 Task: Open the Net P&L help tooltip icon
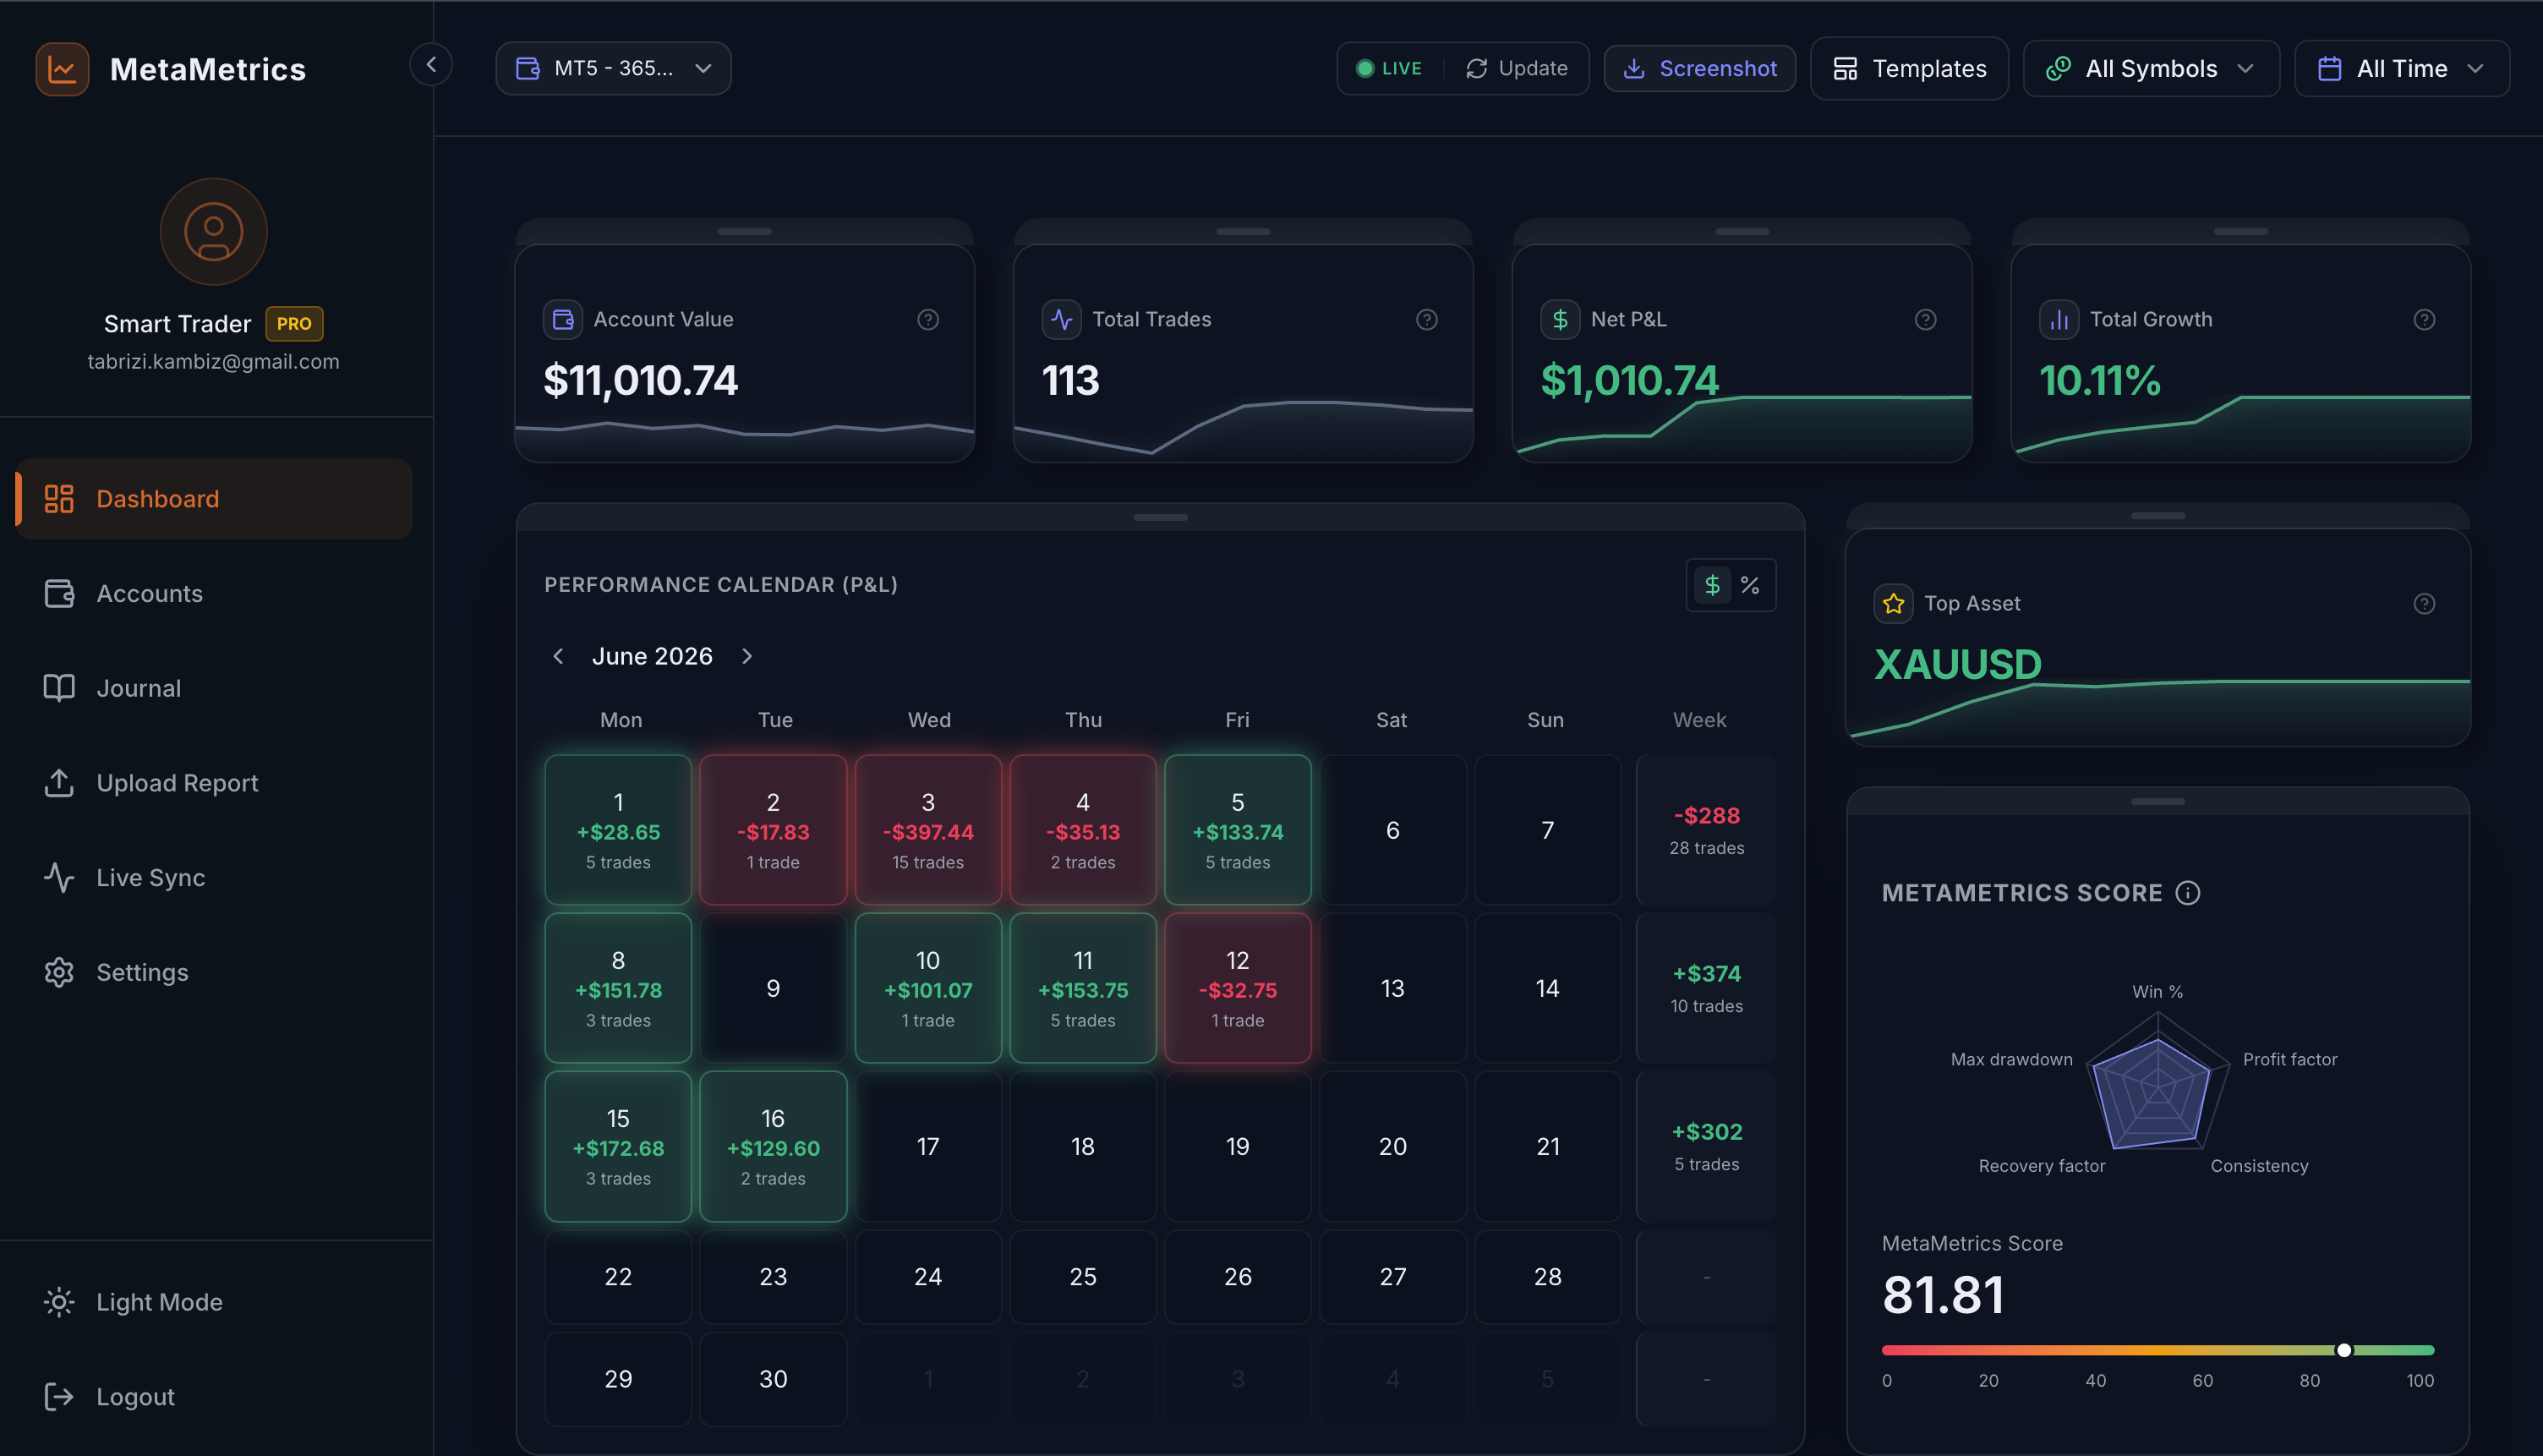click(x=1925, y=319)
